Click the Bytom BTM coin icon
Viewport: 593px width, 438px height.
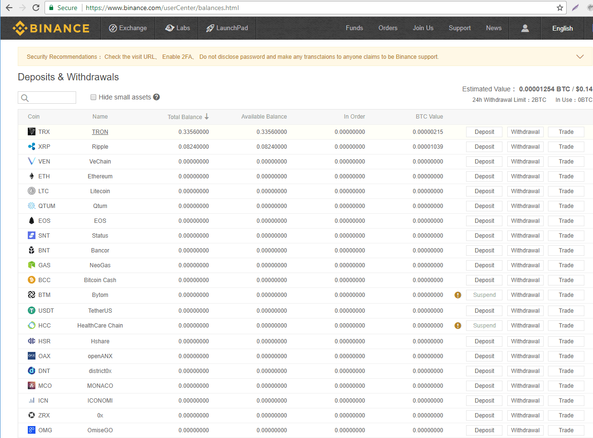[32, 295]
